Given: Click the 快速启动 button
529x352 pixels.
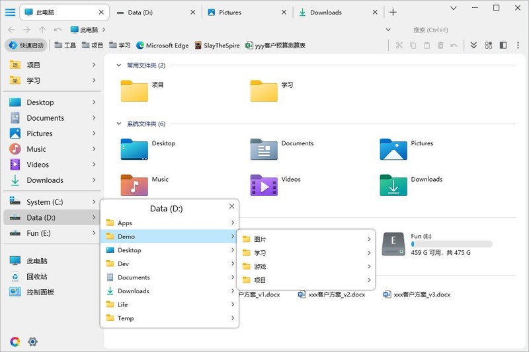Looking at the screenshot, I should click(26, 45).
